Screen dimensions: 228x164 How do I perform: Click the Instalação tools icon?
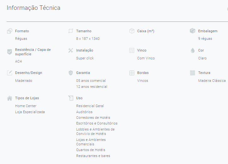71,50
